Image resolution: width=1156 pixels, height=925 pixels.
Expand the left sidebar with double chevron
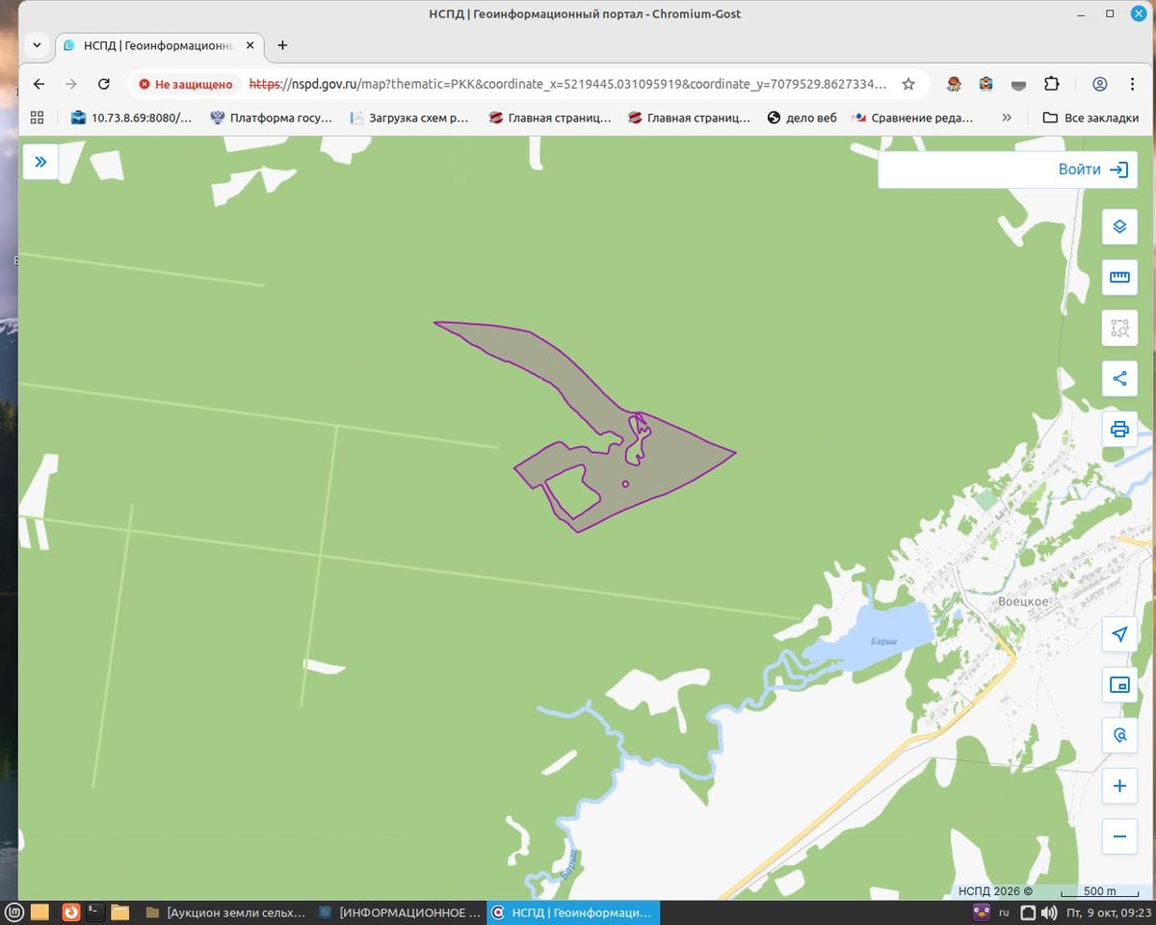[x=40, y=162]
